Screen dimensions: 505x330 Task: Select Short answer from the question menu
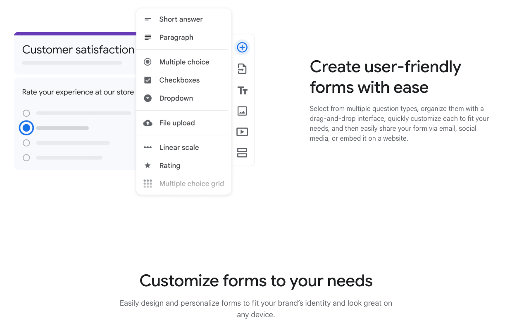pyautogui.click(x=181, y=19)
